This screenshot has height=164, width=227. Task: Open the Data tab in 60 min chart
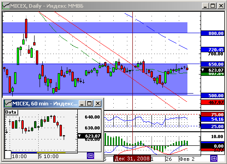click(x=11, y=112)
